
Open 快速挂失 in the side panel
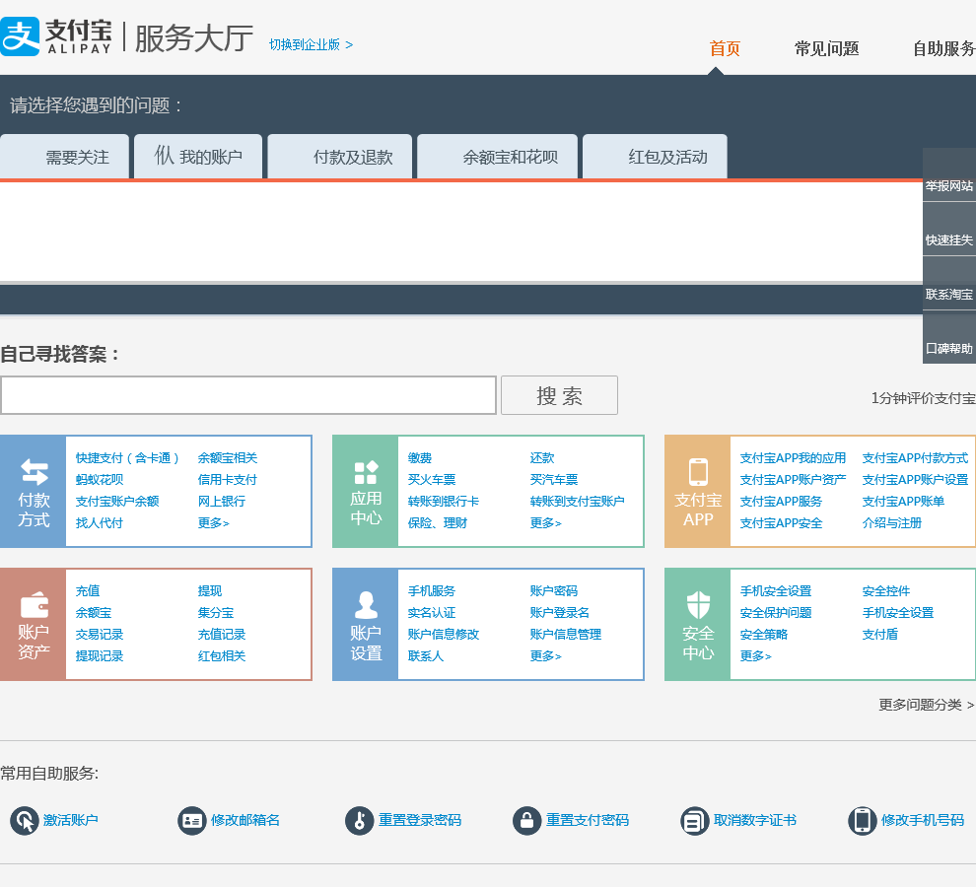pos(949,239)
